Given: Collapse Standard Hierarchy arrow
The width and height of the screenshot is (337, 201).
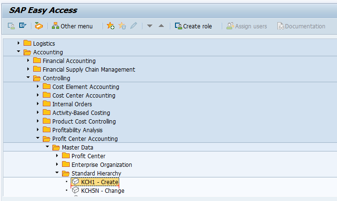Looking at the screenshot, I should 57,173.
